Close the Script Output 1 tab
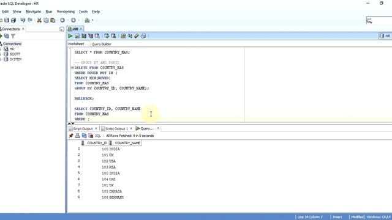The image size is (392, 220). click(x=131, y=128)
